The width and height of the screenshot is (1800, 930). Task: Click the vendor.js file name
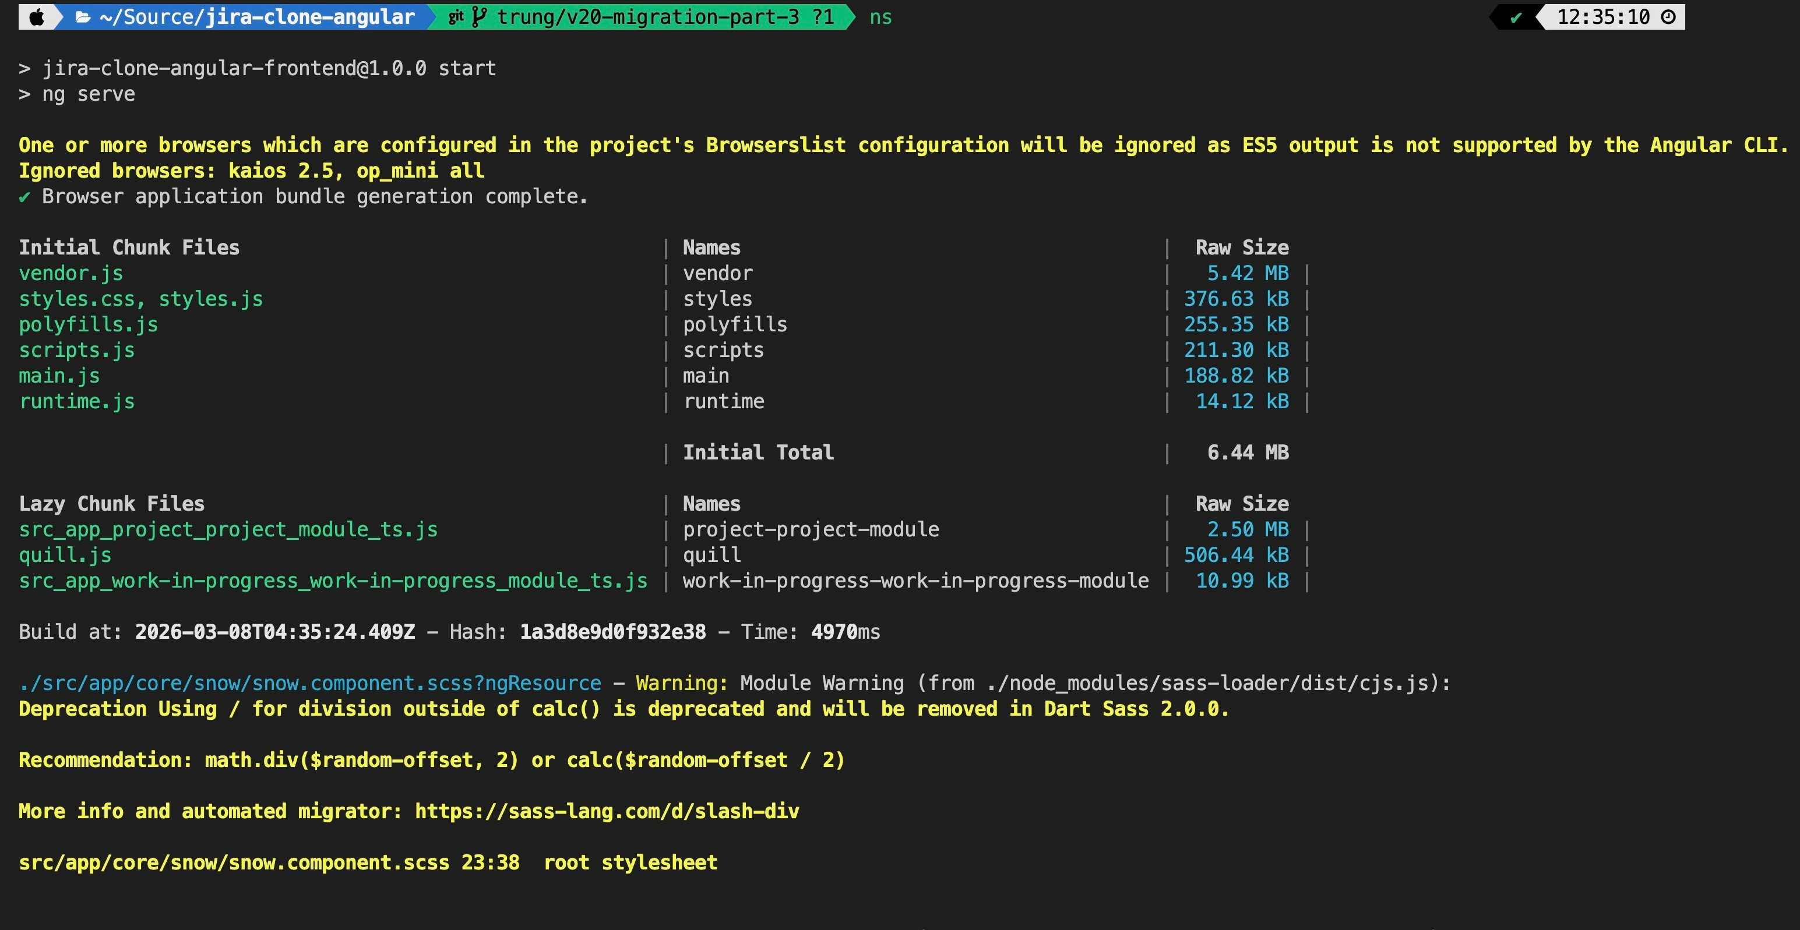pyautogui.click(x=71, y=273)
